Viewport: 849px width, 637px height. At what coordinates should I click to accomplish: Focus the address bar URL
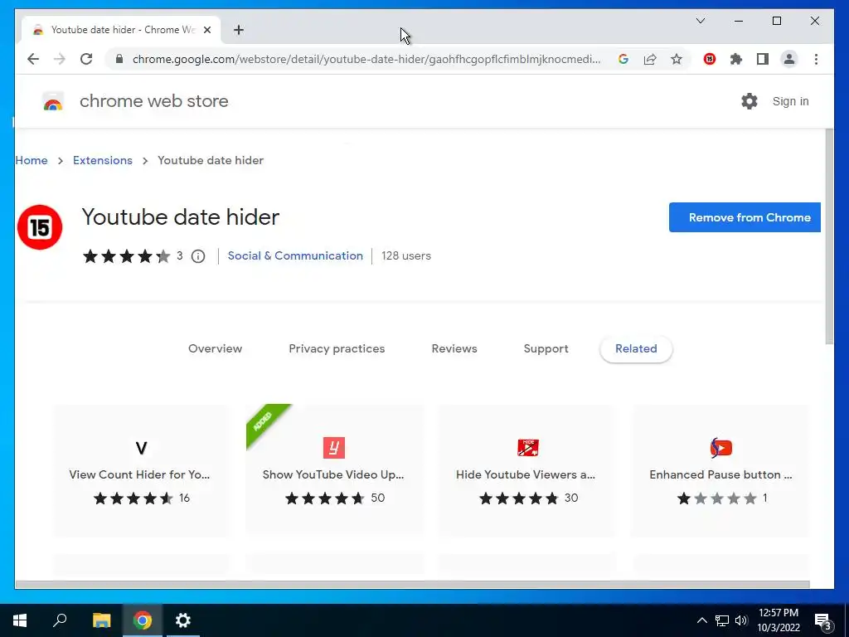[366, 59]
